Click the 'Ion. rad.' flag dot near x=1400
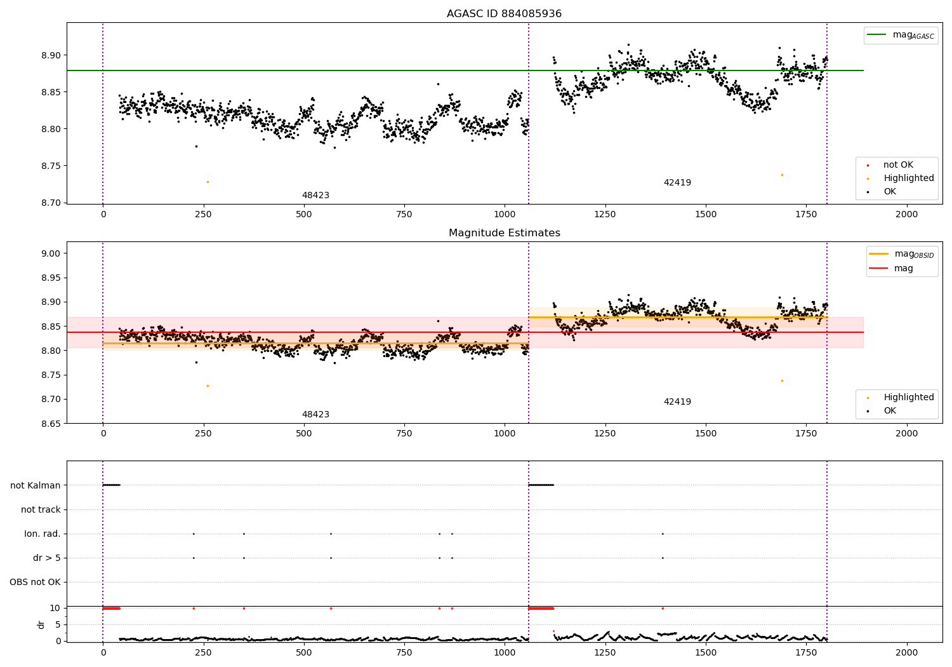 click(663, 534)
